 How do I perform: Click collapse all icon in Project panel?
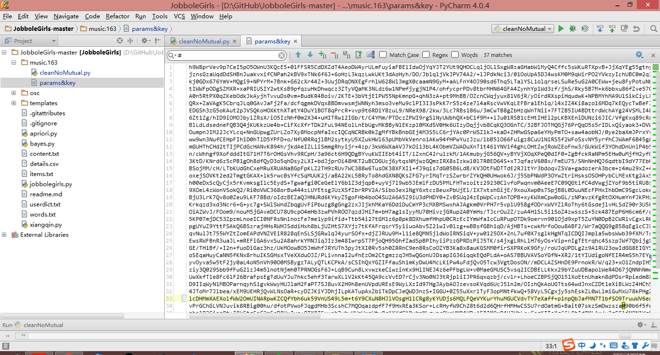click(x=130, y=41)
